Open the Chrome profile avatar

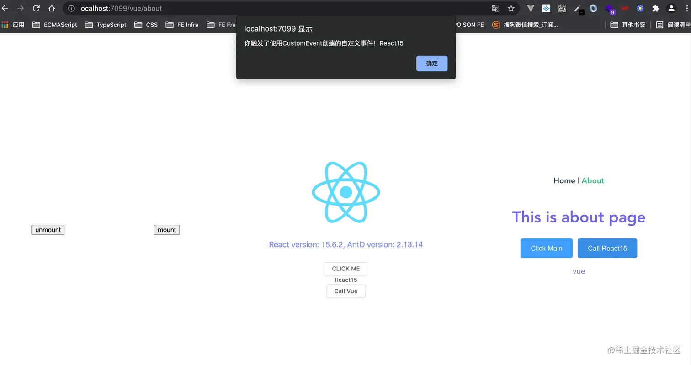671,8
